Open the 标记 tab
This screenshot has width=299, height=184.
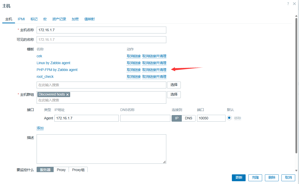click(x=34, y=19)
